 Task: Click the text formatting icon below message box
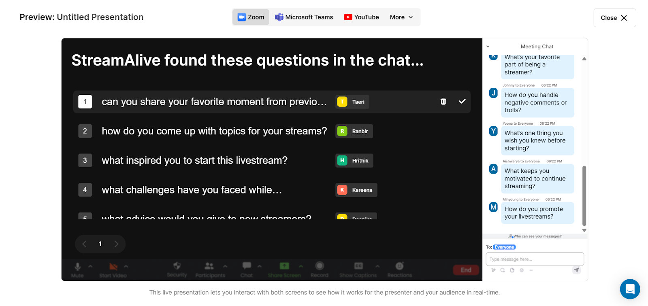[x=493, y=270]
